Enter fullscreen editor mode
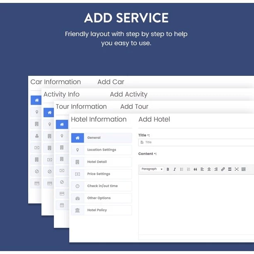The width and height of the screenshot is (254, 254). tap(237, 169)
